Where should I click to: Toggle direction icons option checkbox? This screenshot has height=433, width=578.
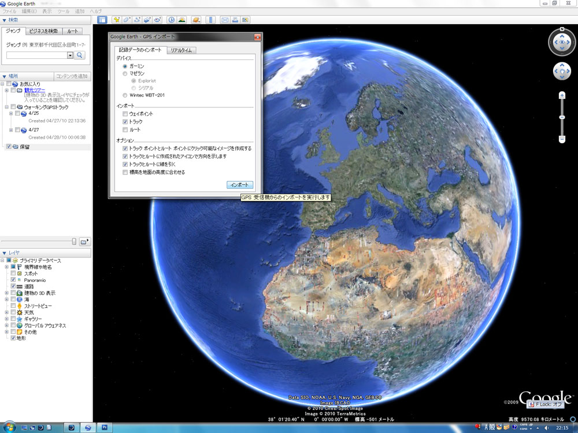(x=125, y=156)
